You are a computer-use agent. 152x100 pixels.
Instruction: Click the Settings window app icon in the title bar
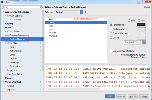pos(2,2)
